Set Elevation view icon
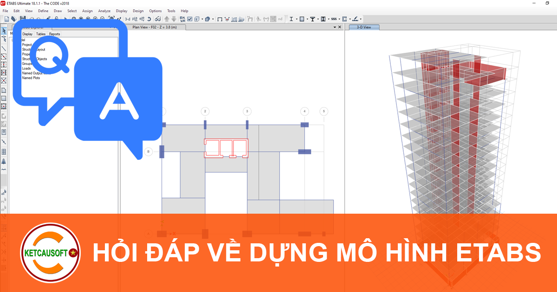The width and height of the screenshot is (557, 292). point(142,19)
